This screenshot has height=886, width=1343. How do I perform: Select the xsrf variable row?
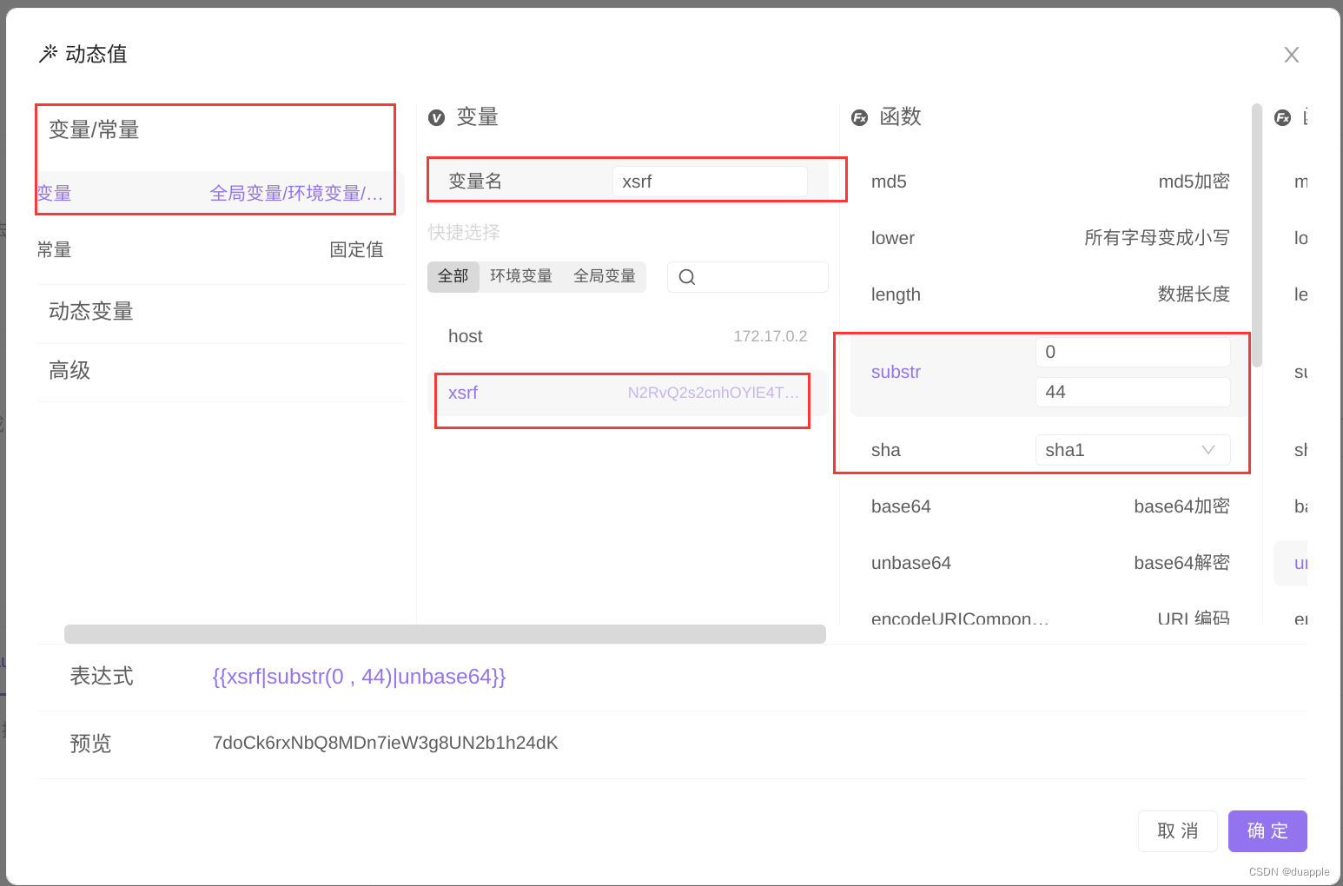tap(628, 393)
